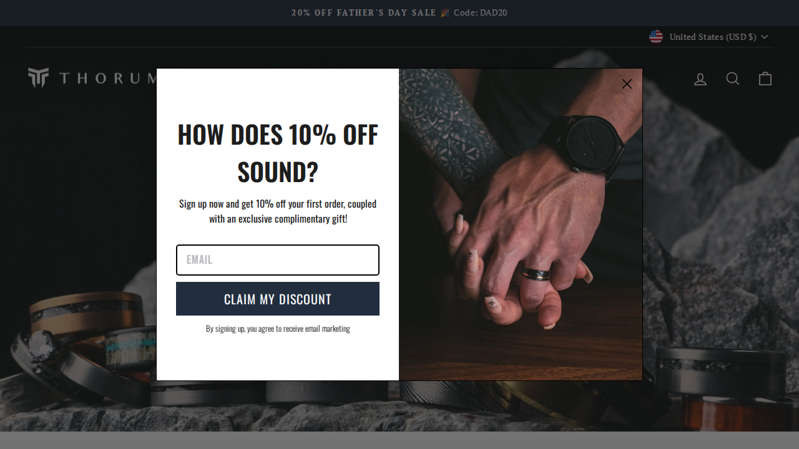
Task: Open the account login icon
Action: click(700, 79)
